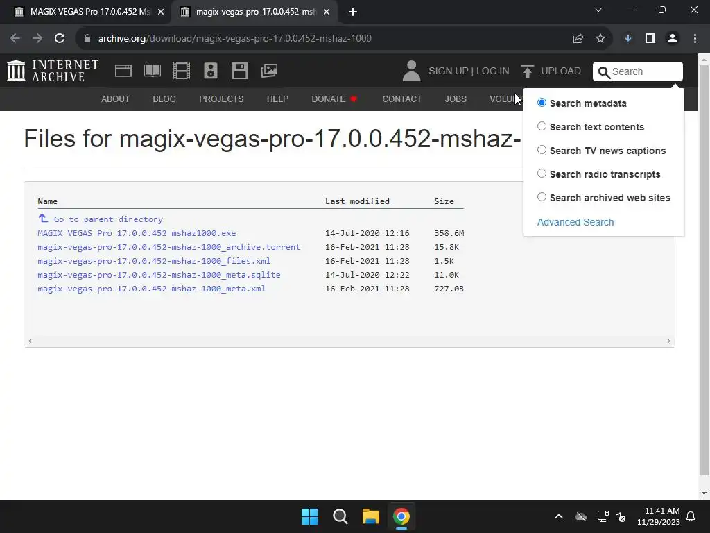Download MAGIX VEGAS Pro 17.0.0.452 mshaz1000.exe

click(137, 233)
